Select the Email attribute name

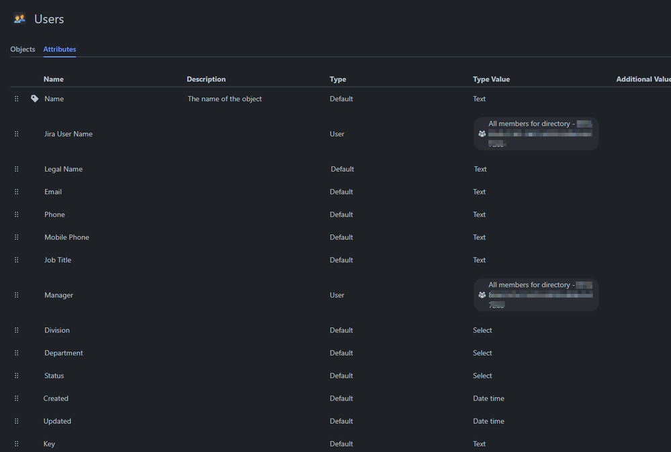coord(53,192)
